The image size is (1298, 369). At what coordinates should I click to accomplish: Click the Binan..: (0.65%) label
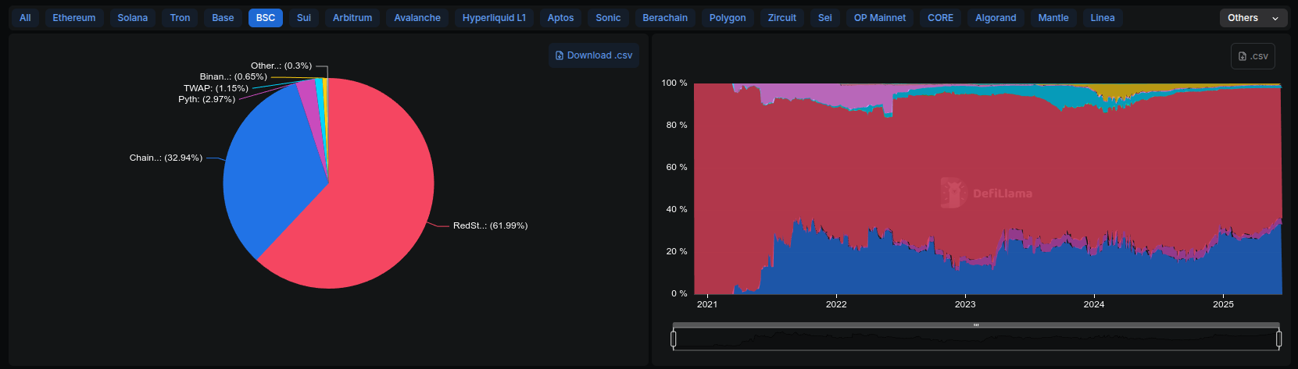pyautogui.click(x=233, y=76)
